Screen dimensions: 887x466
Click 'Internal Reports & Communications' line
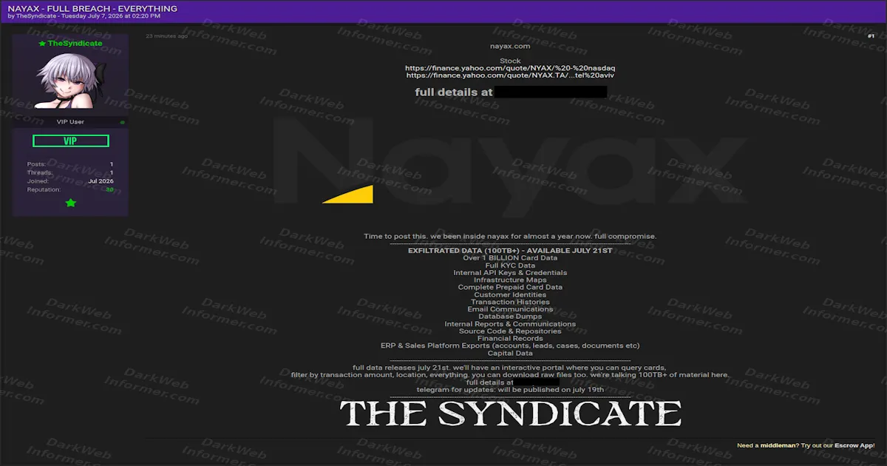pyautogui.click(x=510, y=324)
